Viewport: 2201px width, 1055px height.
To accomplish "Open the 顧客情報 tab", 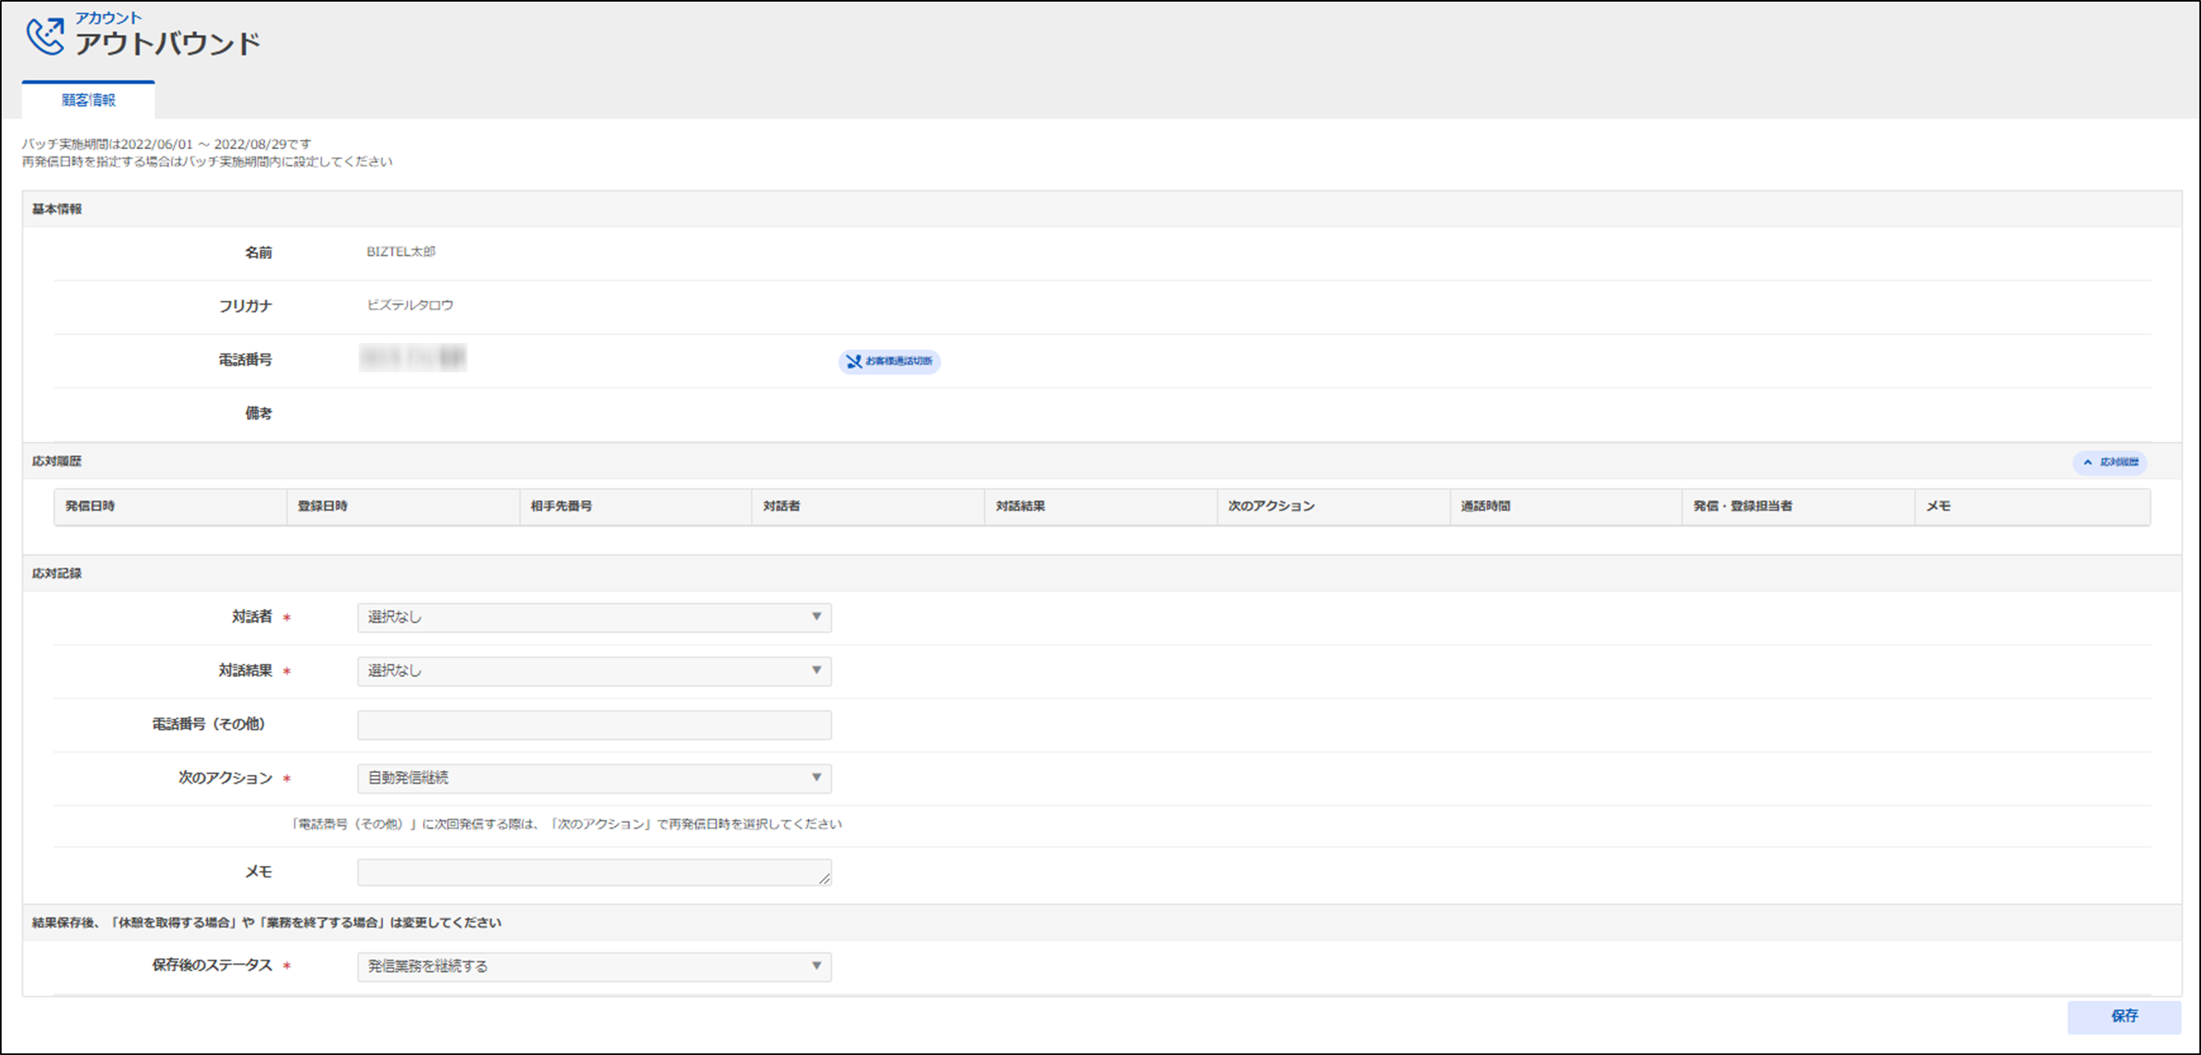I will point(88,100).
